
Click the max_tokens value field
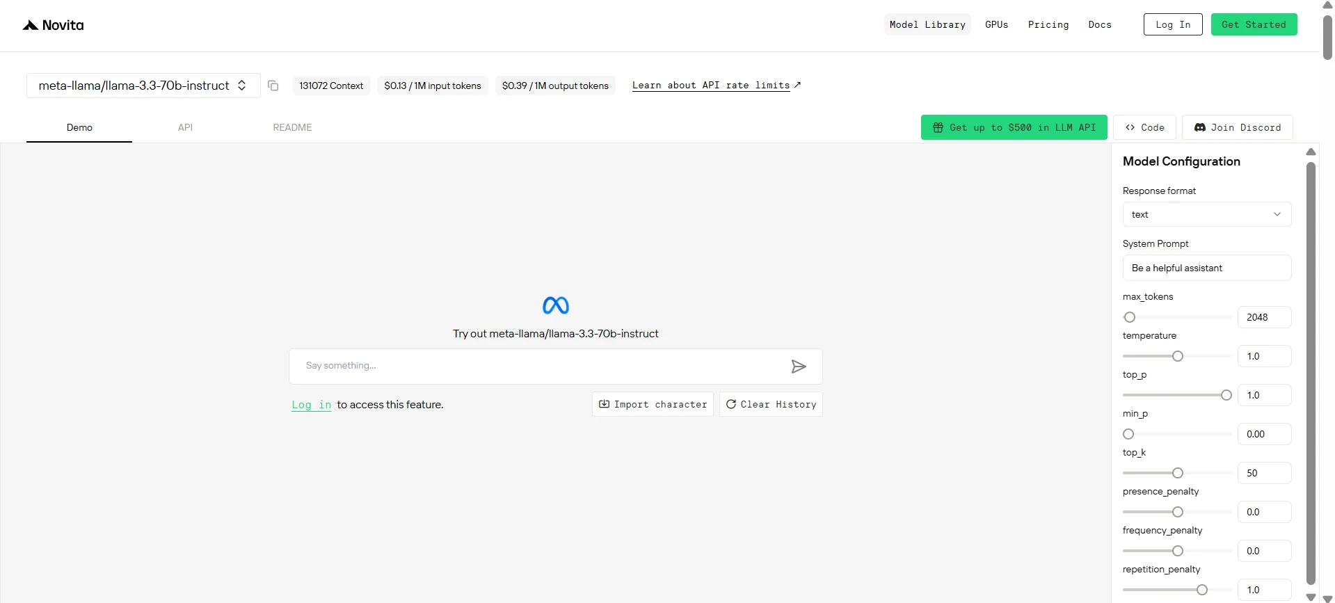(1264, 317)
